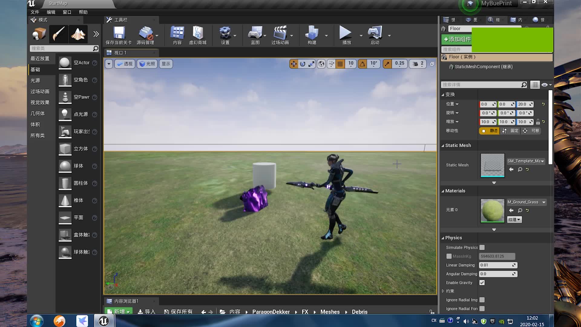Set mobility to static button
Viewport: 581px width, 327px height.
tap(489, 131)
